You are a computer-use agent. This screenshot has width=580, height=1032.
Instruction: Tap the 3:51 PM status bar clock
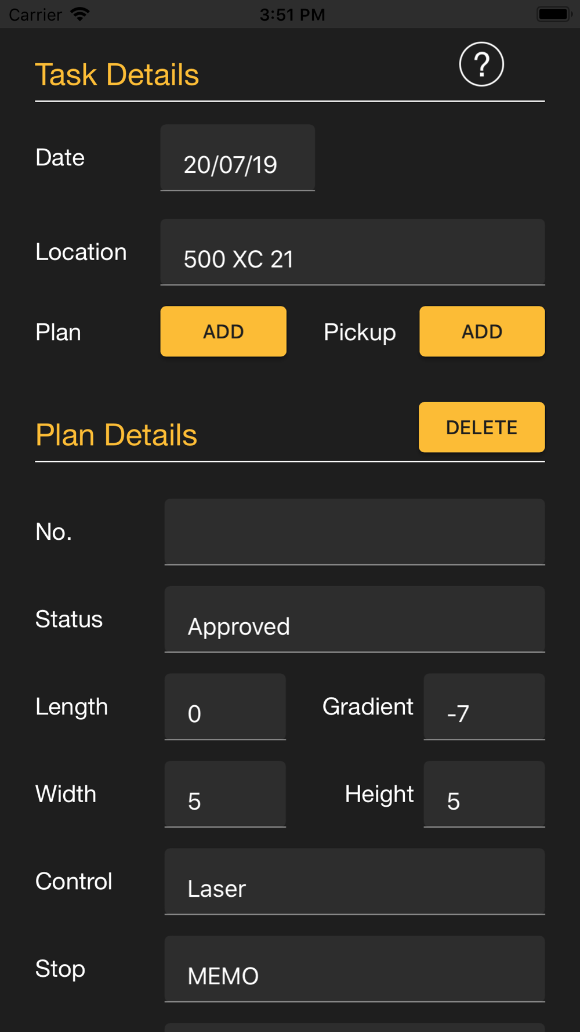click(x=292, y=15)
